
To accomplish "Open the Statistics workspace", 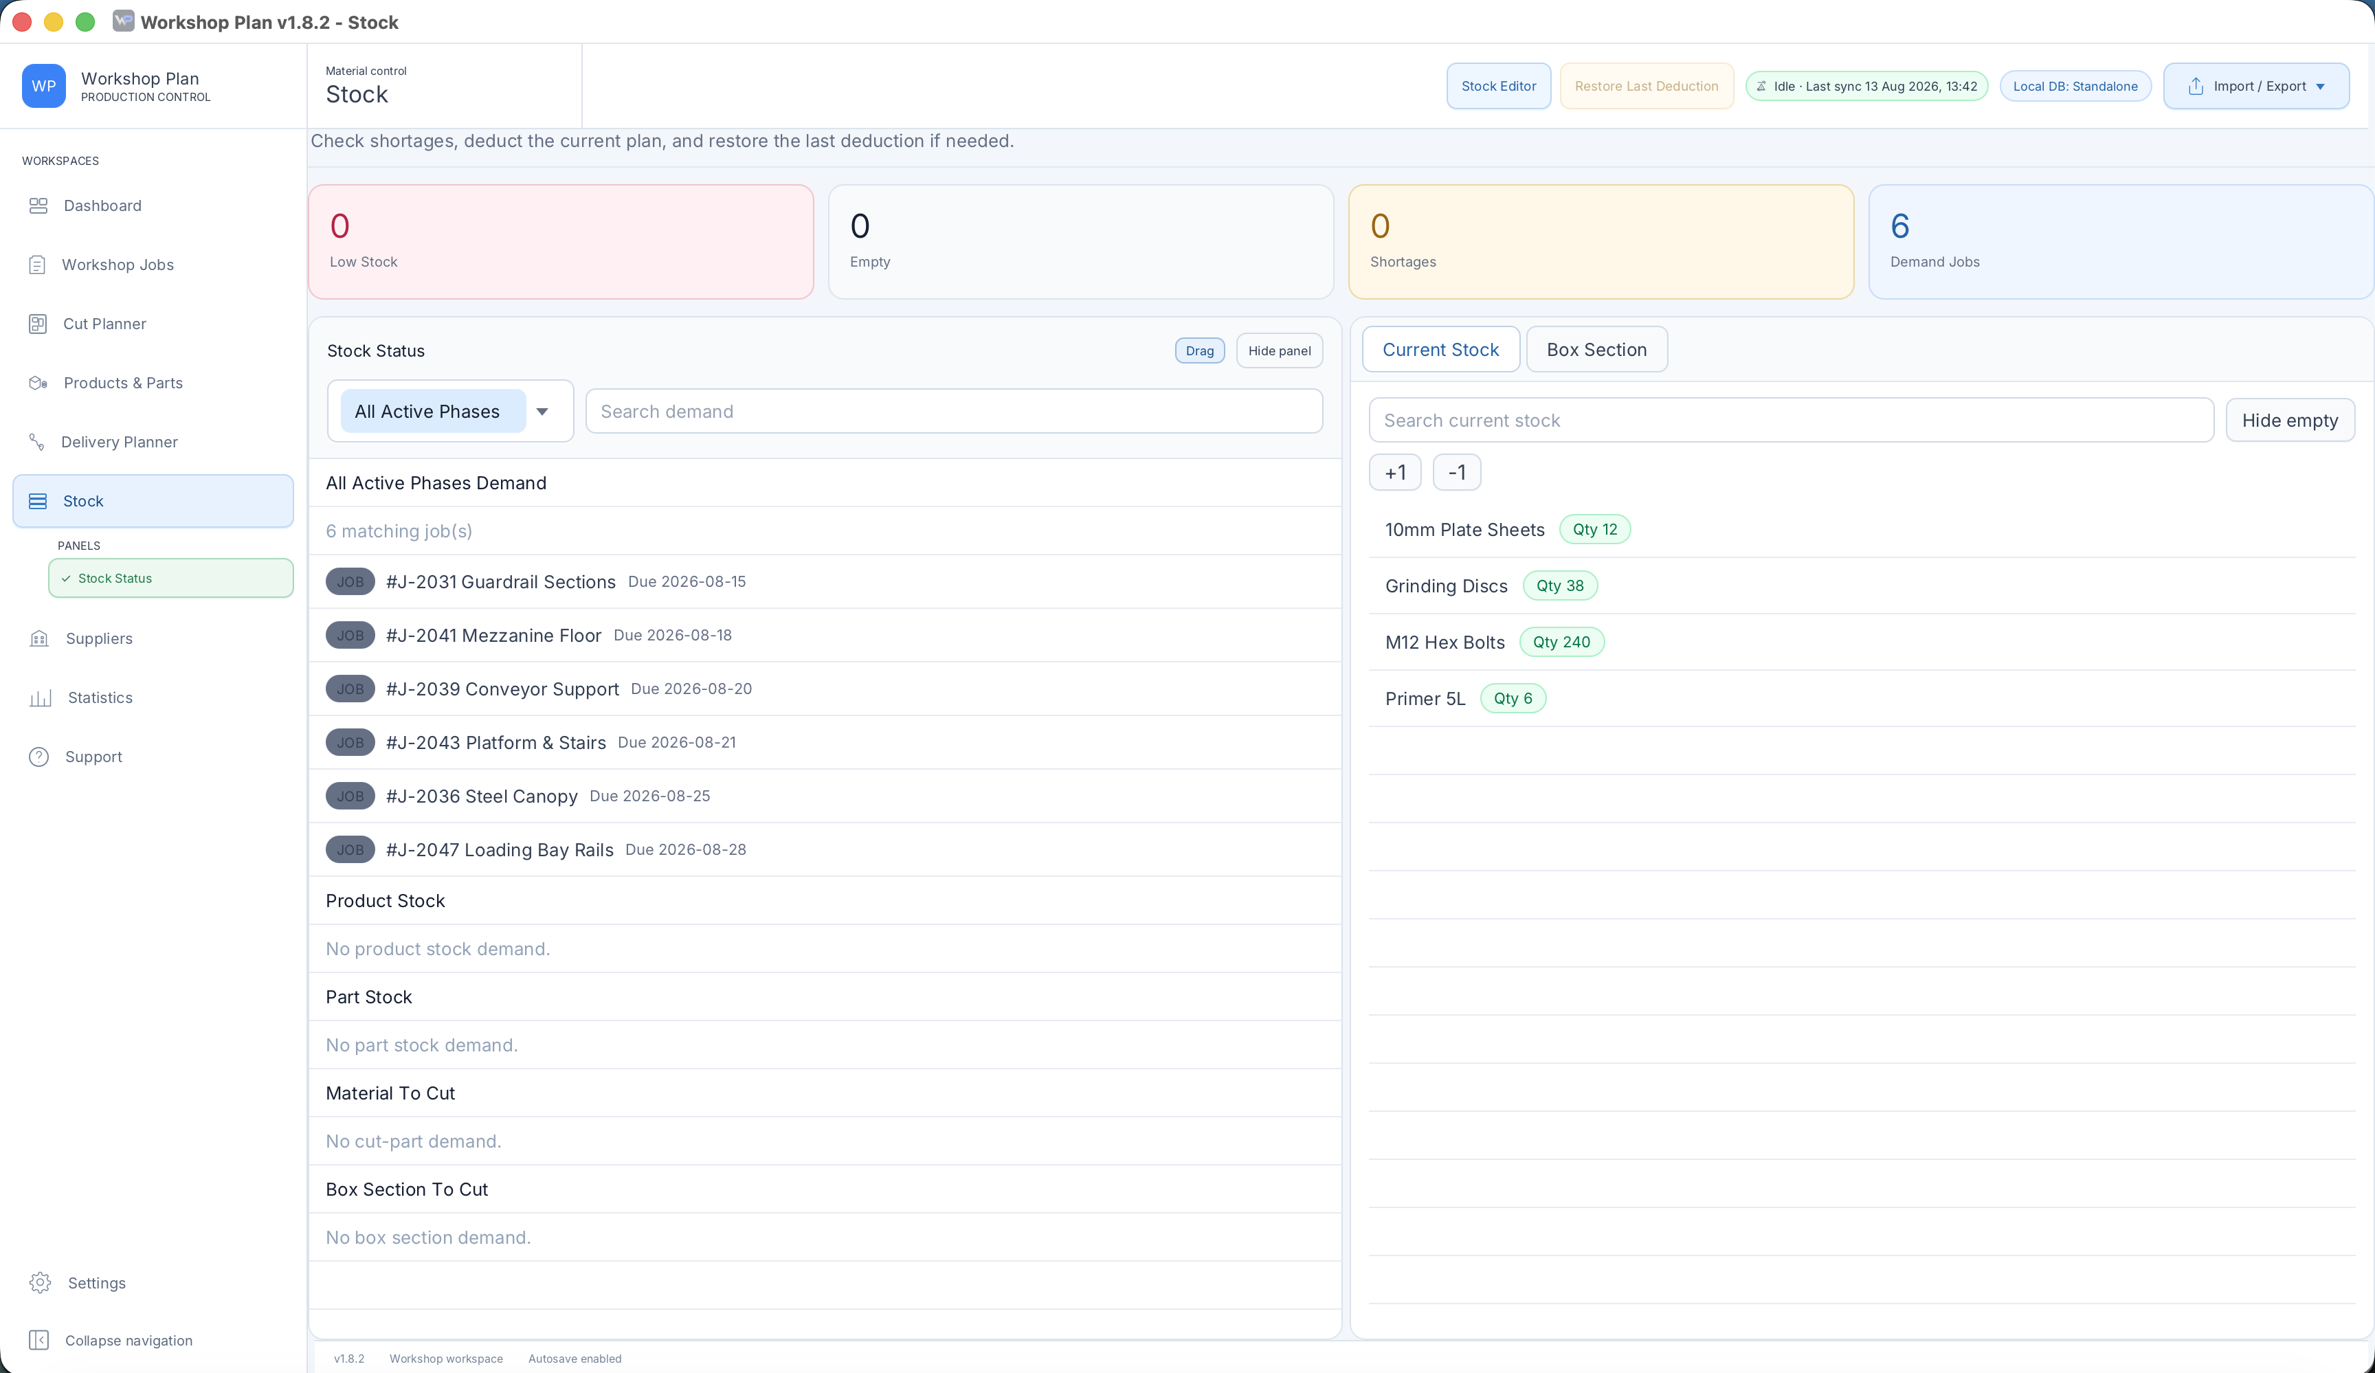I will (x=153, y=697).
